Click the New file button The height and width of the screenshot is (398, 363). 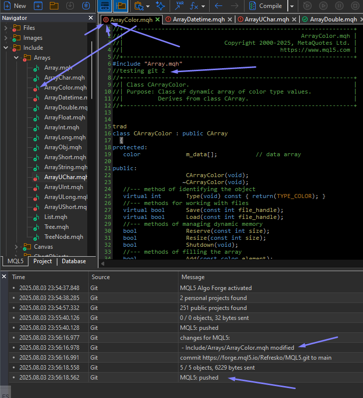tap(15, 6)
